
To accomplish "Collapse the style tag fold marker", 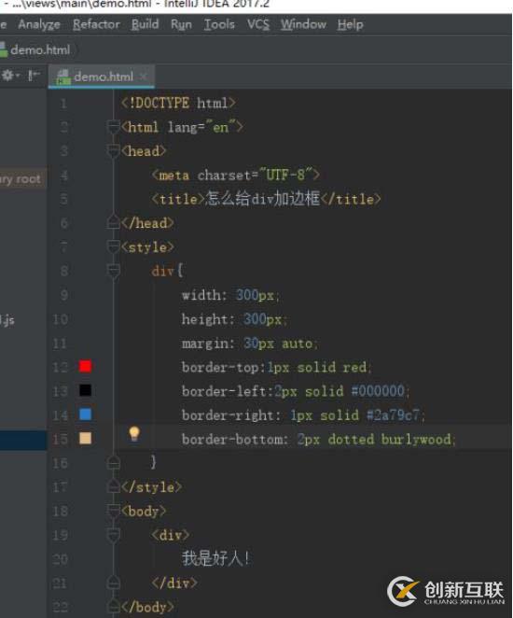I will point(114,247).
